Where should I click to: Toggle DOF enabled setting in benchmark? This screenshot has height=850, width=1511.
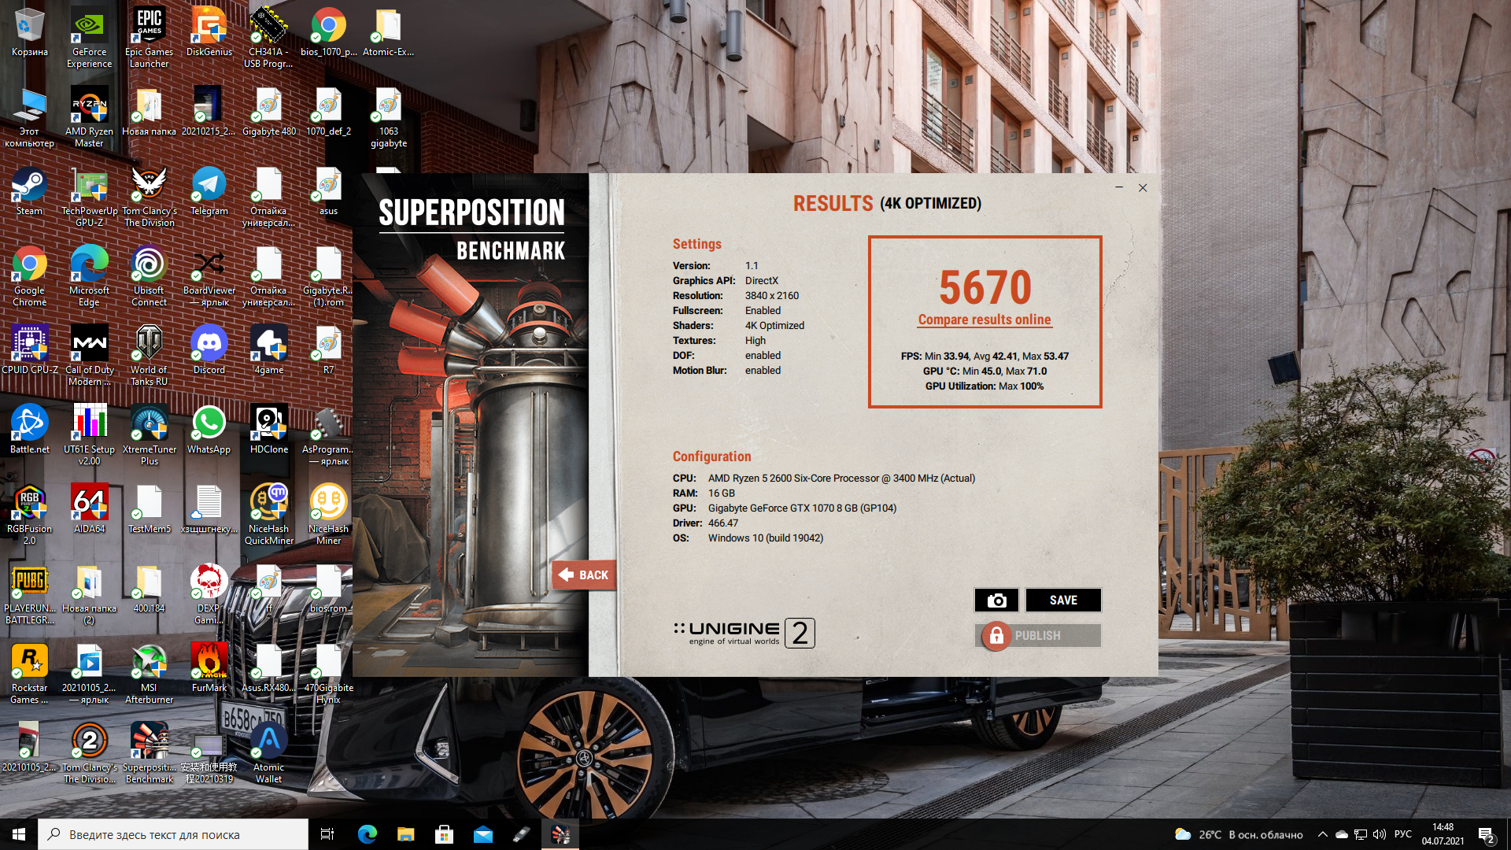click(763, 355)
